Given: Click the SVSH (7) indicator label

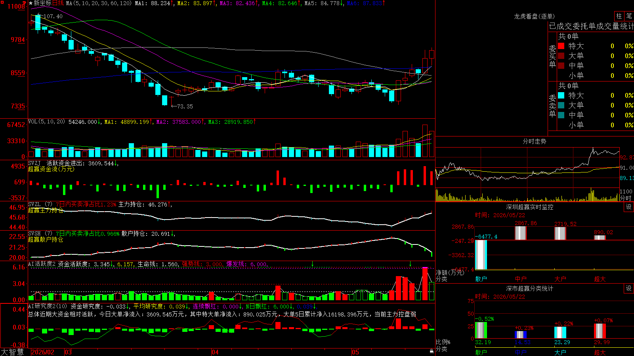Looking at the screenshot, I should 40,234.
